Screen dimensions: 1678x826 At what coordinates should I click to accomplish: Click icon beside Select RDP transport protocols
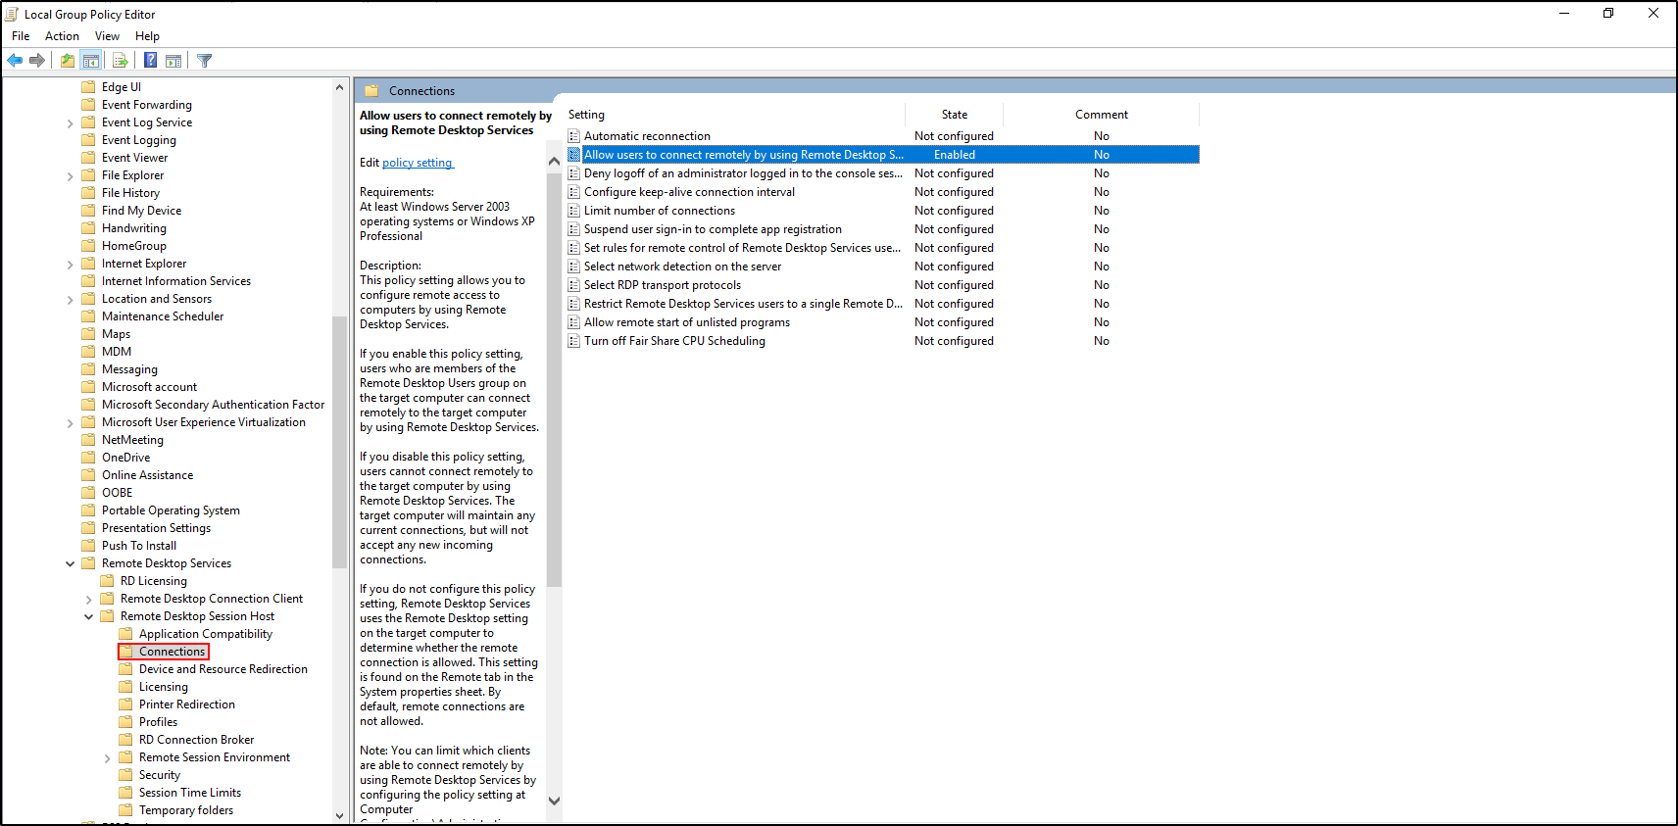[574, 285]
